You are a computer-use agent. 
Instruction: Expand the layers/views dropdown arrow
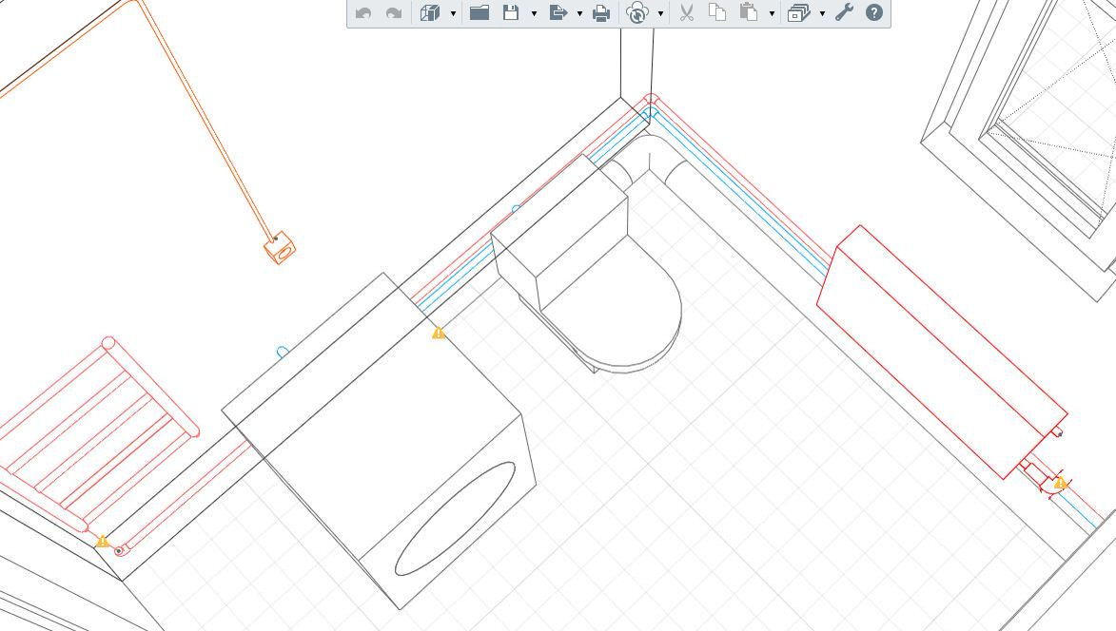(822, 13)
